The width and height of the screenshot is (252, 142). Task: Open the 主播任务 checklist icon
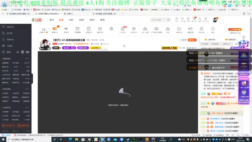point(89,29)
